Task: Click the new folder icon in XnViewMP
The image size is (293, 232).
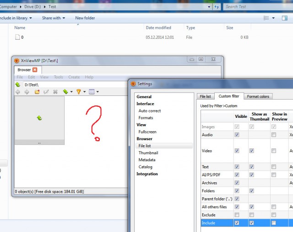Action: pos(37,92)
